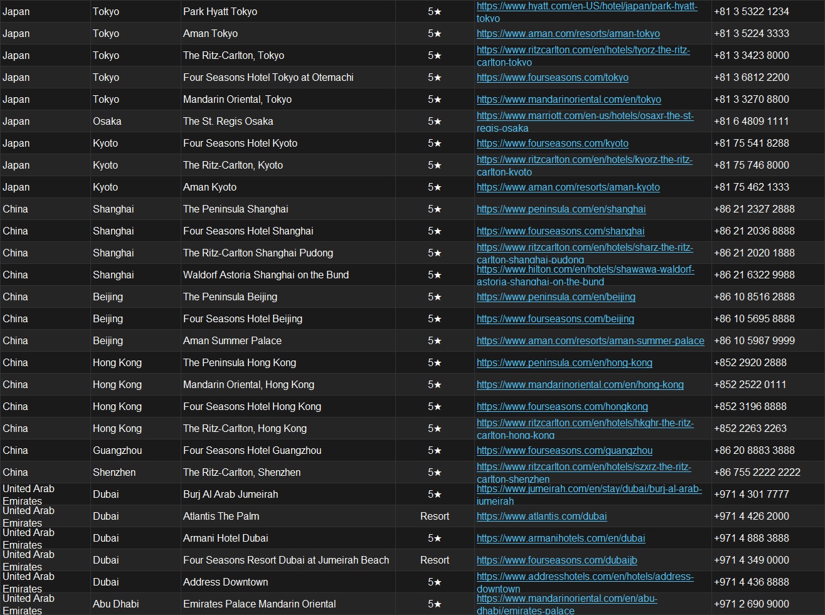Screen dimensions: 825x615
Task: Select Emirates Palace Mandarin Oriental name cell
Action: coord(288,604)
